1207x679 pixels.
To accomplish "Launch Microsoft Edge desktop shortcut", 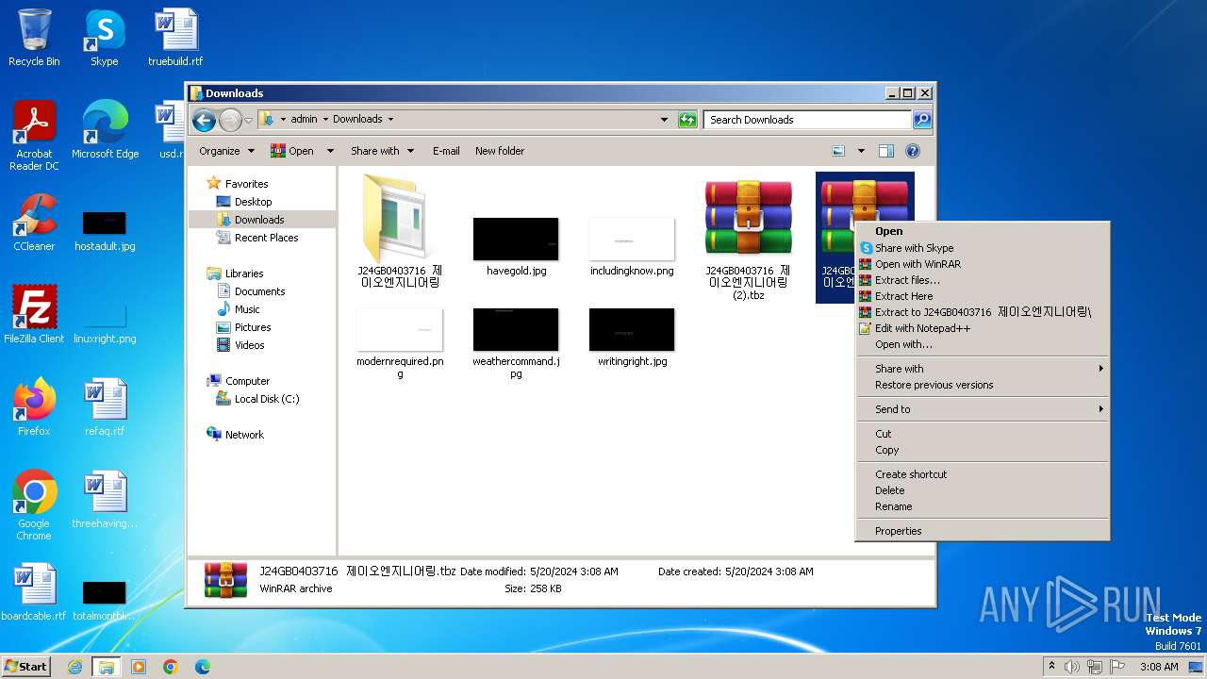I will (105, 130).
